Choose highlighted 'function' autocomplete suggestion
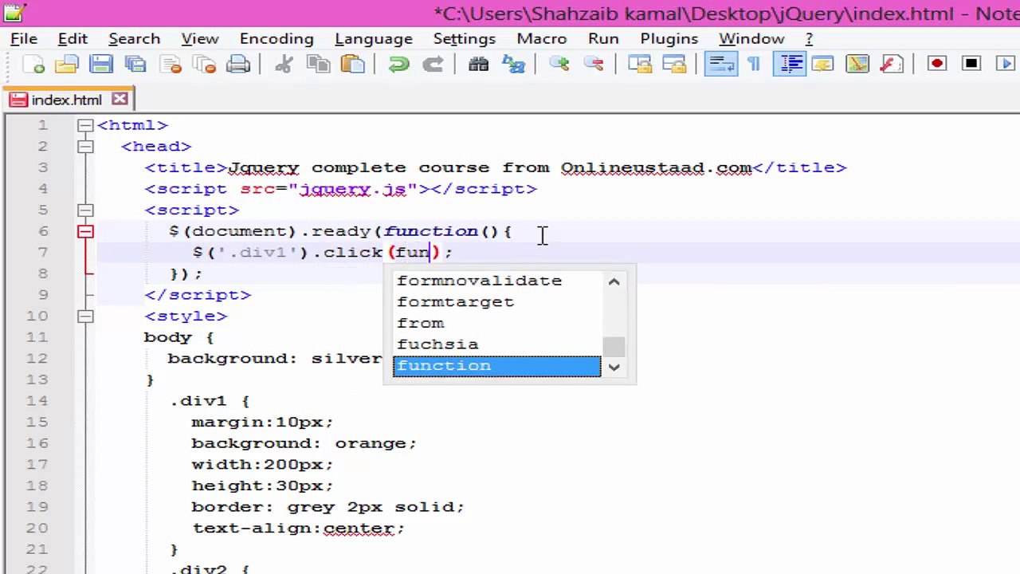Image resolution: width=1020 pixels, height=574 pixels. [x=496, y=366]
